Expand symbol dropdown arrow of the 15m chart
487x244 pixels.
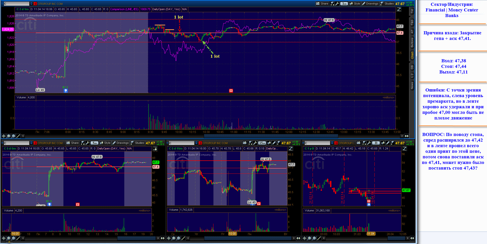coord(196,143)
